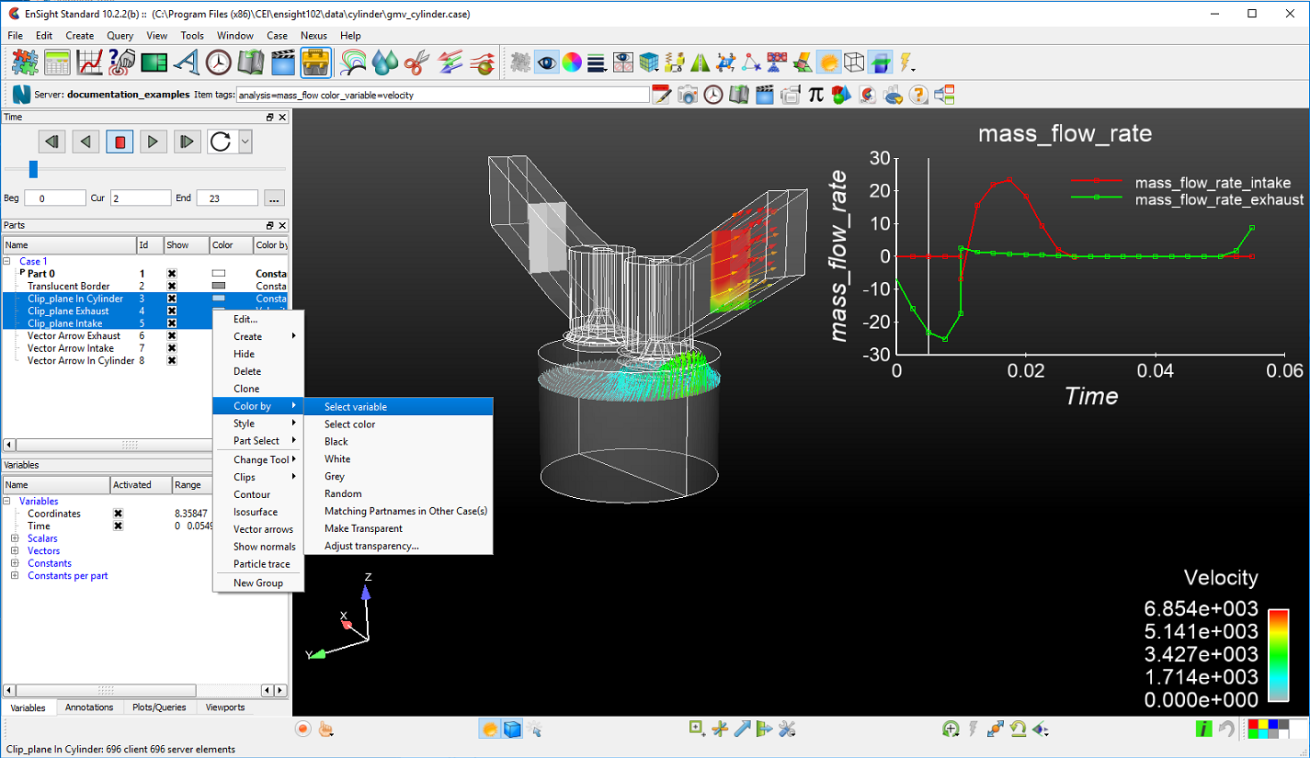Click the highlighted toolbox icon
This screenshot has width=1310, height=758.
click(x=315, y=62)
